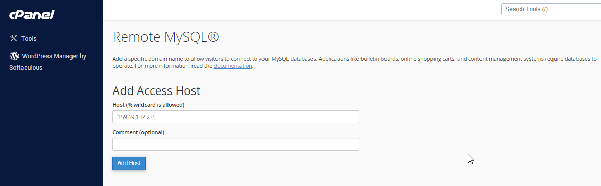This screenshot has height=186, width=601.
Task: Click the Tools wrench icon
Action: point(14,38)
